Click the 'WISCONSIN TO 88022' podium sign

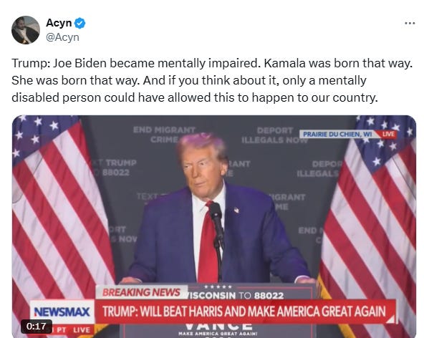(235, 295)
